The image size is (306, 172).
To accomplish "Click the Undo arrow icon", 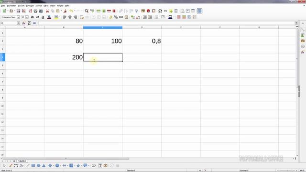I will [x=71, y=11].
